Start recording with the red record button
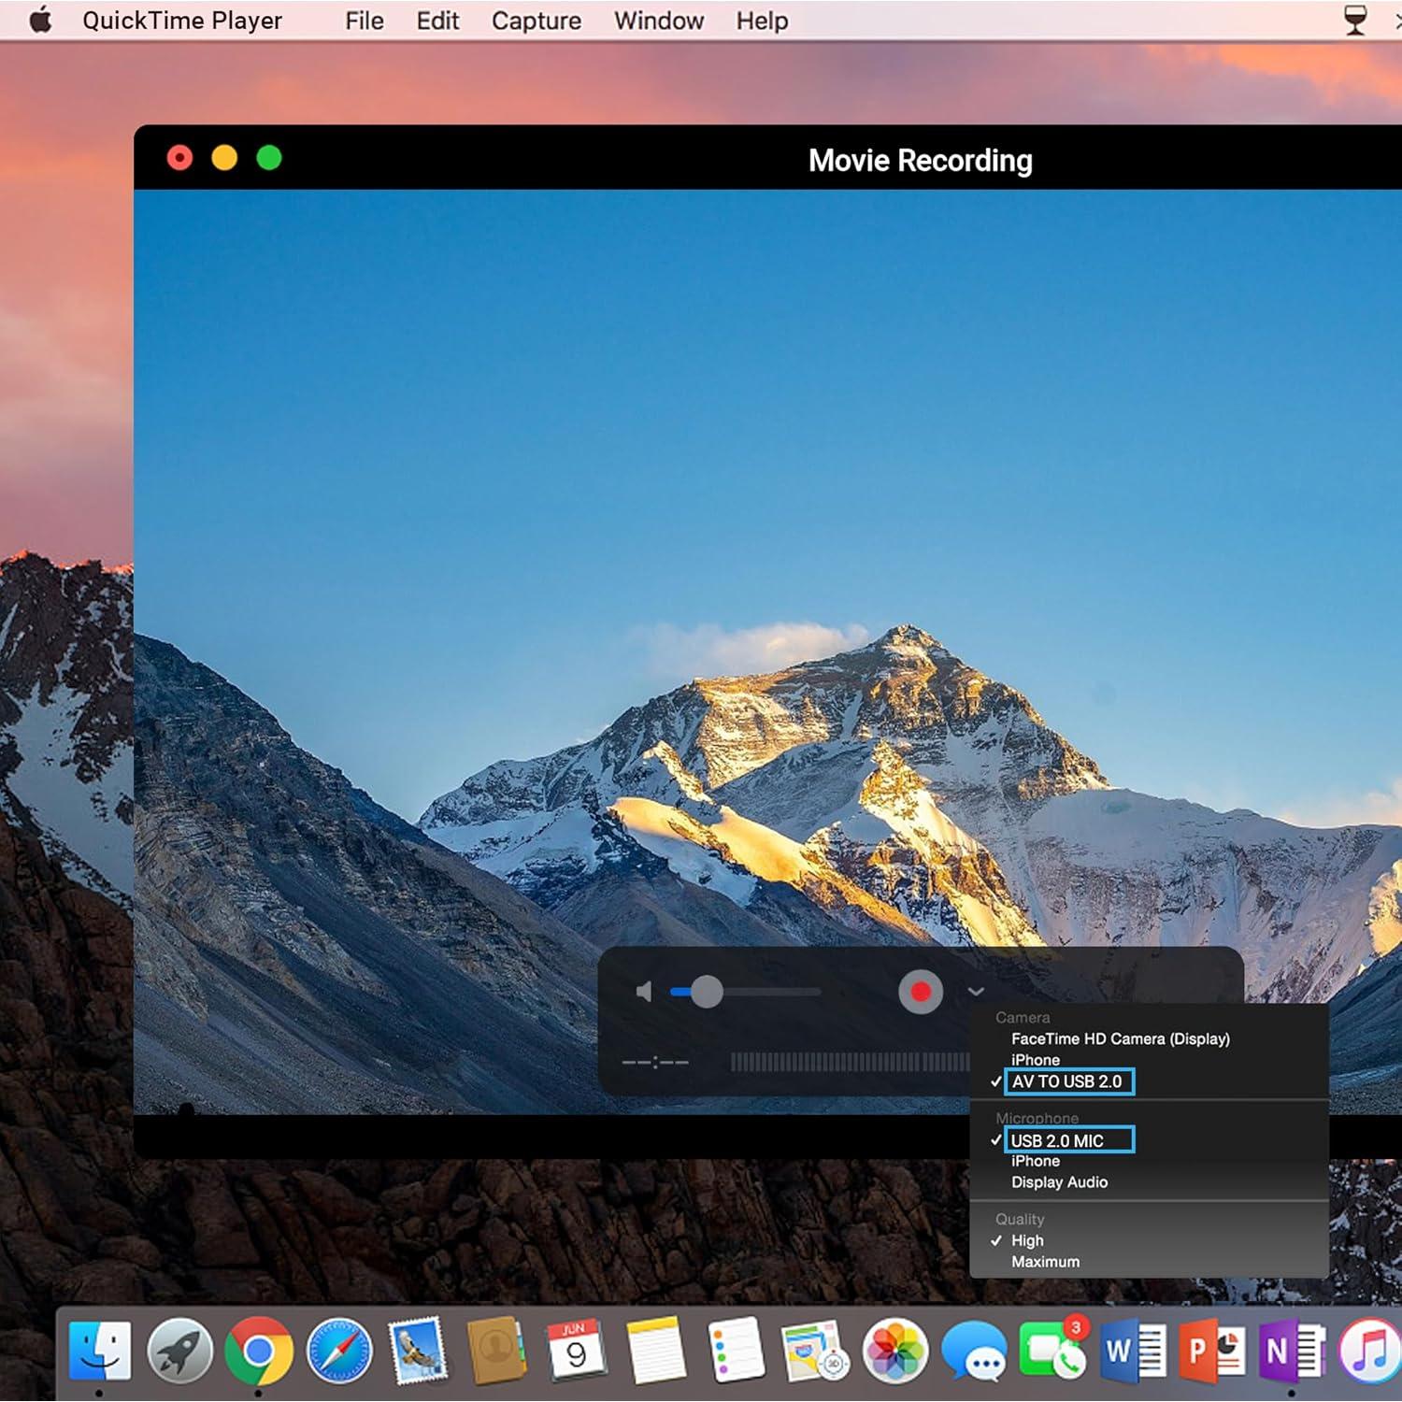Viewport: 1402px width, 1402px height. 920,992
